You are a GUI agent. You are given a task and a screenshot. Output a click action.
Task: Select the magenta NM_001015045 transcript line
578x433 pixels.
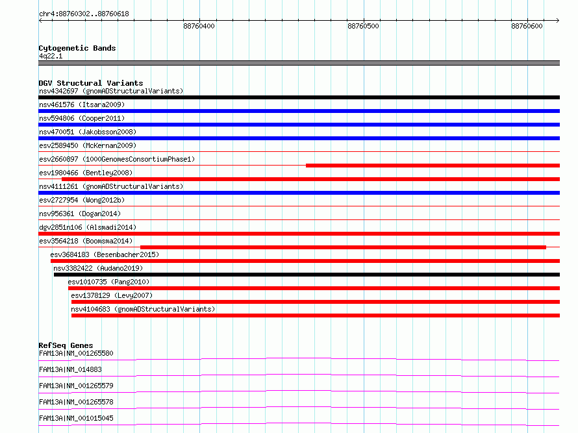pyautogui.click(x=299, y=424)
